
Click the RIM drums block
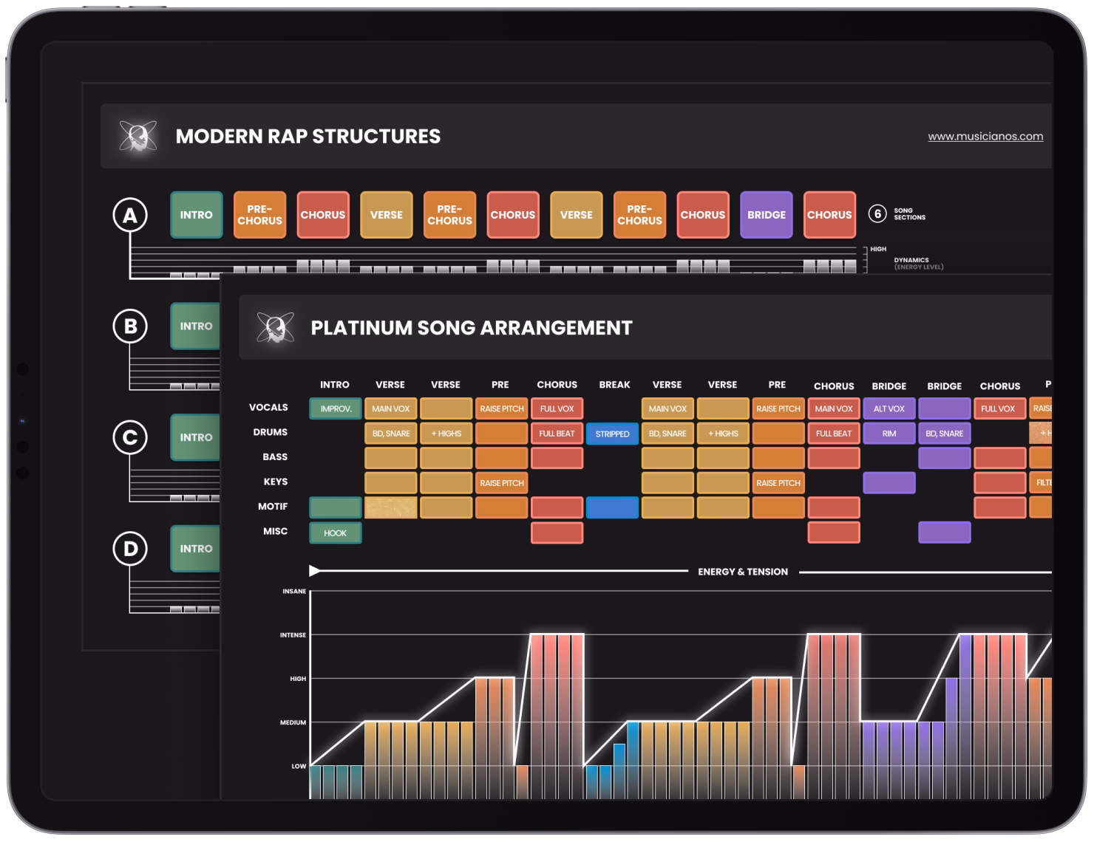coord(889,434)
